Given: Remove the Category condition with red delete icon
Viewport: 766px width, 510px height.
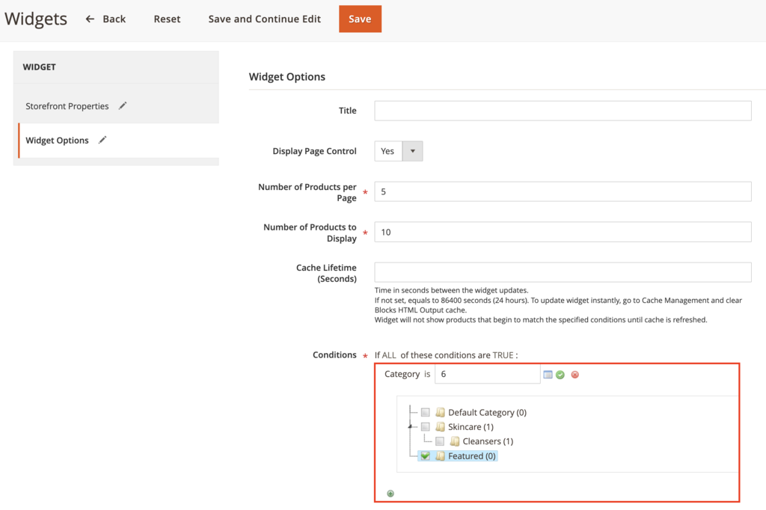Looking at the screenshot, I should click(x=574, y=375).
